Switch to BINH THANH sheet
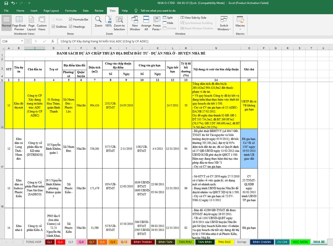 pyautogui.click(x=143, y=242)
